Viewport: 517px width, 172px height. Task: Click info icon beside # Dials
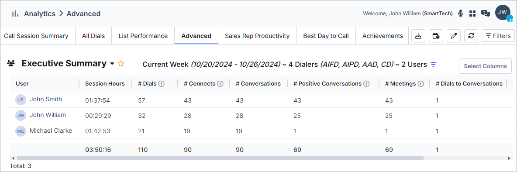pyautogui.click(x=161, y=84)
